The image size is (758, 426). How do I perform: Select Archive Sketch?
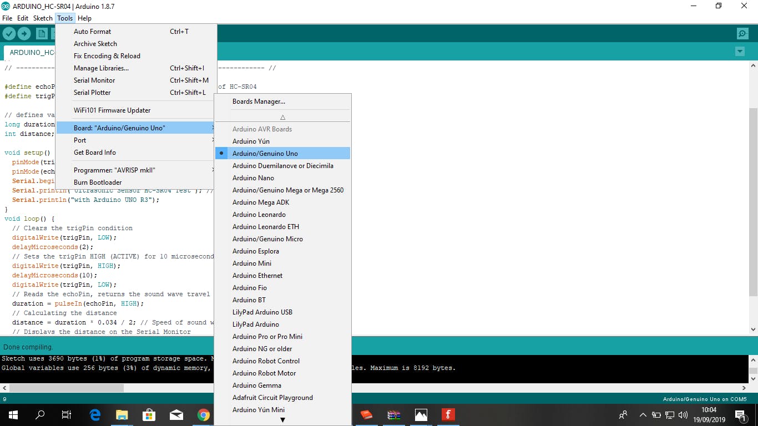click(136, 44)
